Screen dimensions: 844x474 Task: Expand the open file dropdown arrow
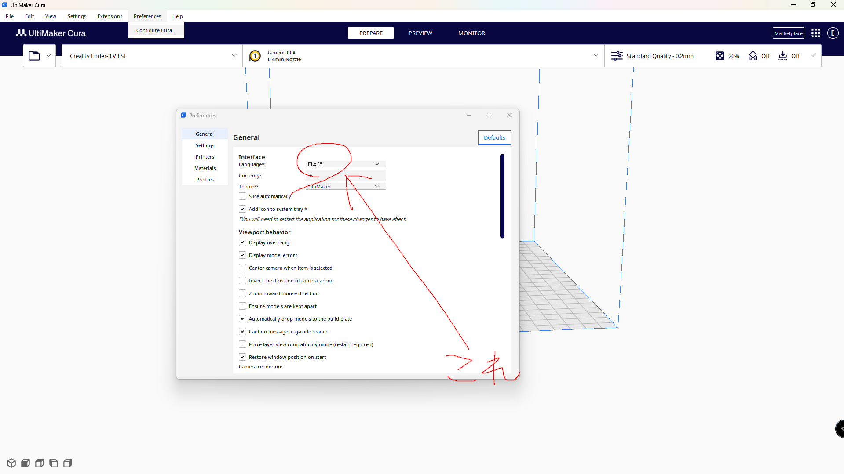click(48, 56)
